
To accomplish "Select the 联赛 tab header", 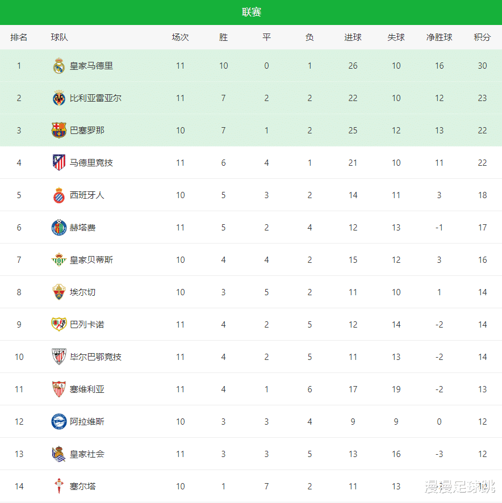I will point(251,12).
